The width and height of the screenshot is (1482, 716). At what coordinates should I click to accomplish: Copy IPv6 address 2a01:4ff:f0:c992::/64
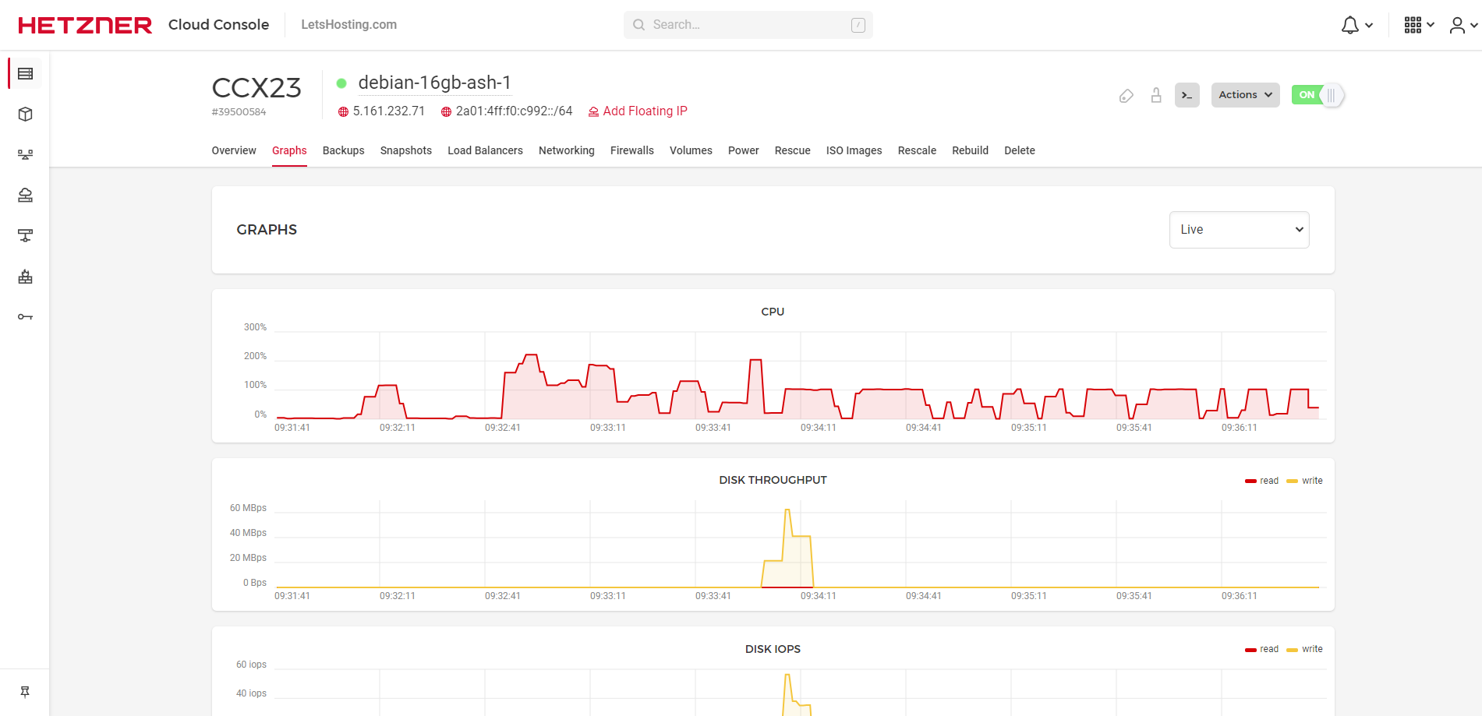pyautogui.click(x=514, y=111)
